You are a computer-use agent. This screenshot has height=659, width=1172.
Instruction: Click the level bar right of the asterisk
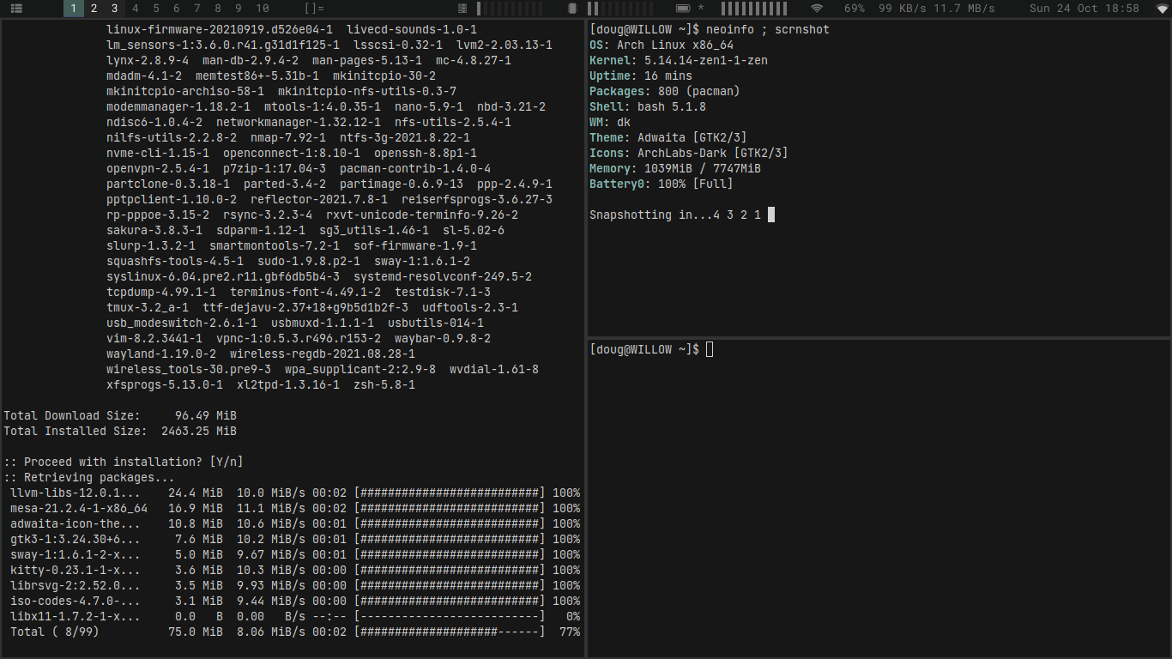tap(754, 9)
